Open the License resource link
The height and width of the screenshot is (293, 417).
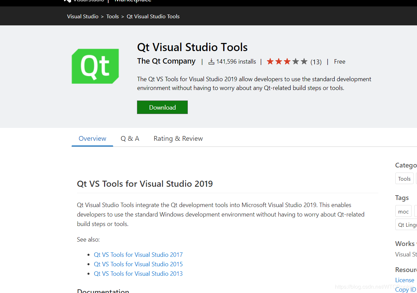[x=404, y=280]
